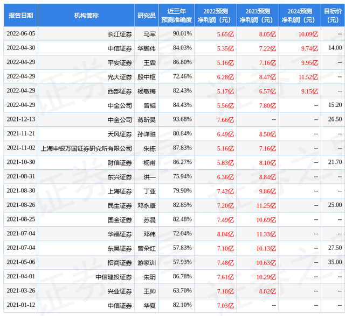
Task: Click 民生证券 institution name
Action: click(120, 206)
